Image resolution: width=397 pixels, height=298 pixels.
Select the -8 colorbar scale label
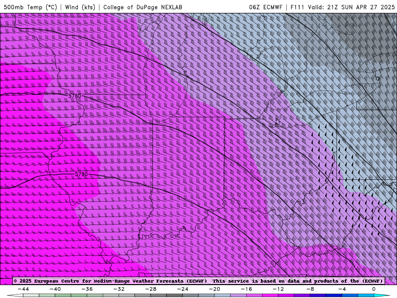pos(310,289)
